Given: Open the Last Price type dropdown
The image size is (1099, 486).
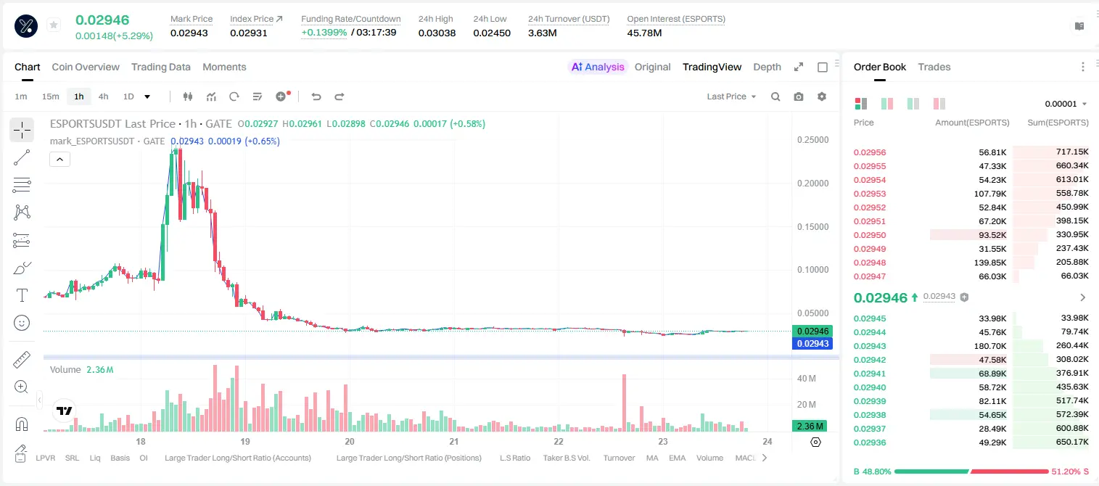Looking at the screenshot, I should pyautogui.click(x=732, y=96).
